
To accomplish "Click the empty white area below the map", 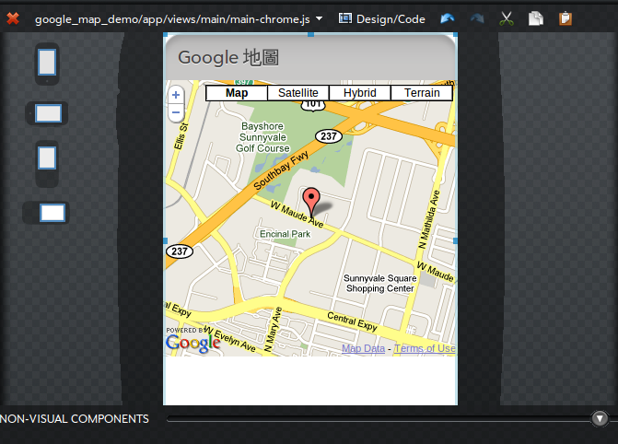I will point(310,380).
